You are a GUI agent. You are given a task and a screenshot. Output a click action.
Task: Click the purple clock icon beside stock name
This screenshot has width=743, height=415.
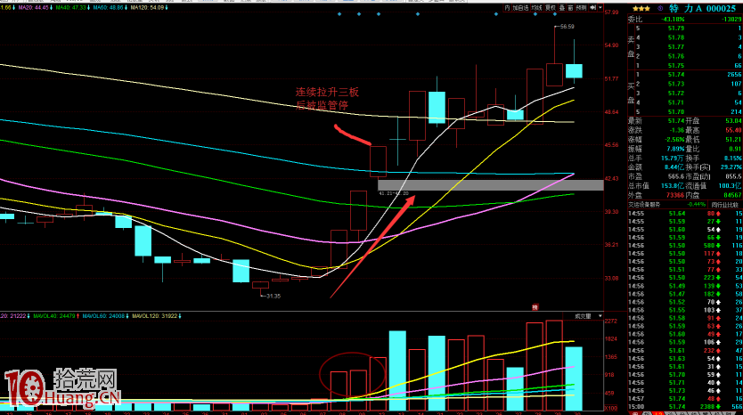pos(660,9)
